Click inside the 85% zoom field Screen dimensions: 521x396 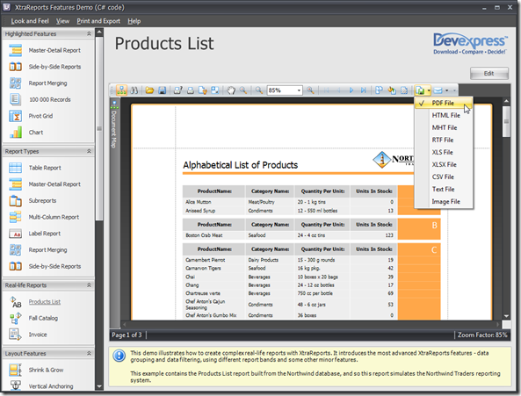pyautogui.click(x=282, y=90)
